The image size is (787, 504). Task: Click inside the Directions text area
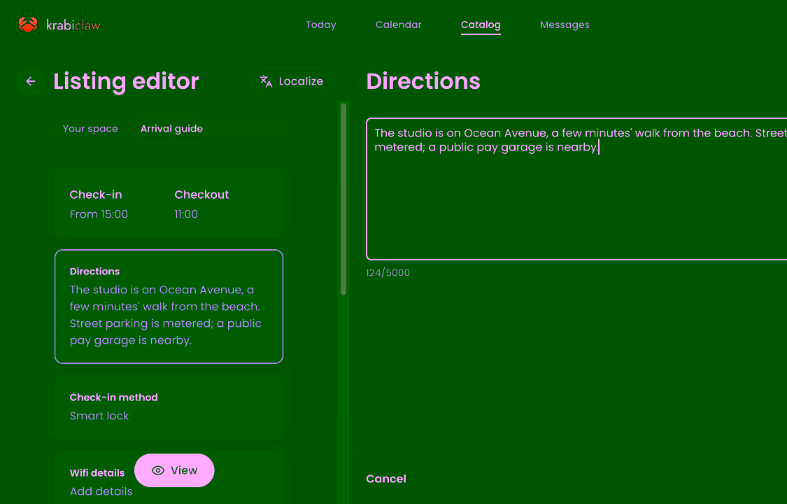(576, 189)
